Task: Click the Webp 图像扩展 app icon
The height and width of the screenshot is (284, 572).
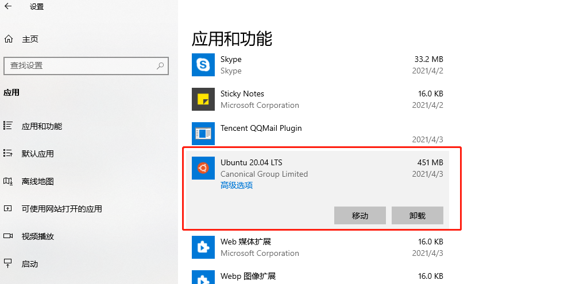Action: [203, 277]
